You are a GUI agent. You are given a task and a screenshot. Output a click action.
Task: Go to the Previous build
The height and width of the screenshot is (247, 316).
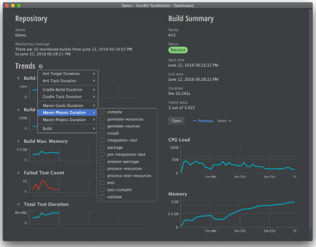pyautogui.click(x=203, y=121)
